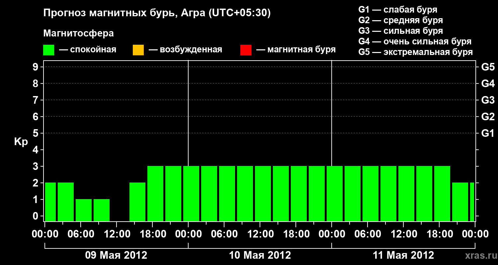Click the '06:00' time label of 11 Мая
This screenshot has width=498, height=265.
tap(368, 234)
